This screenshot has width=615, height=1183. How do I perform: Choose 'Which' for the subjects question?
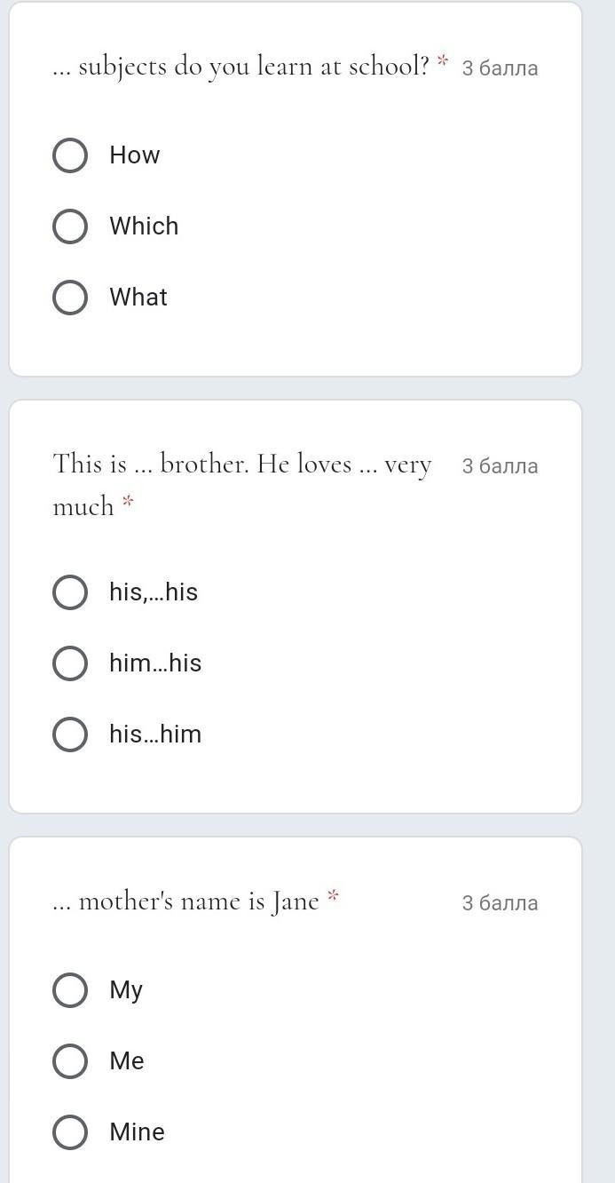[70, 226]
